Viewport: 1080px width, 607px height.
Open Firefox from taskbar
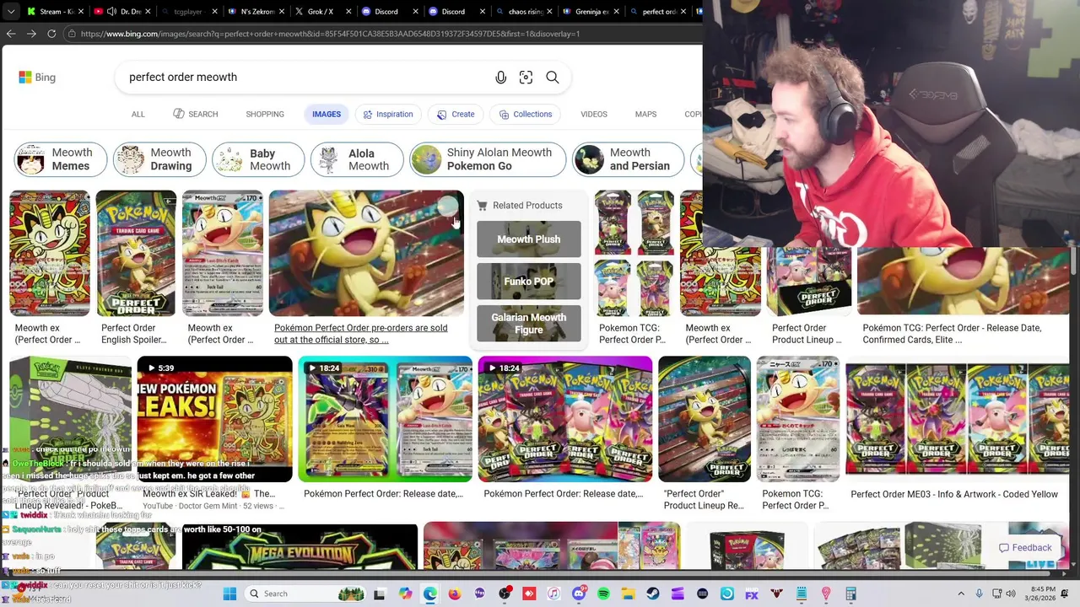(455, 594)
